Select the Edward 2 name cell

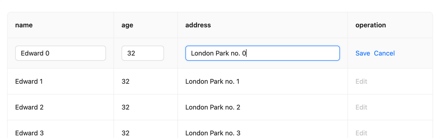(x=29, y=107)
